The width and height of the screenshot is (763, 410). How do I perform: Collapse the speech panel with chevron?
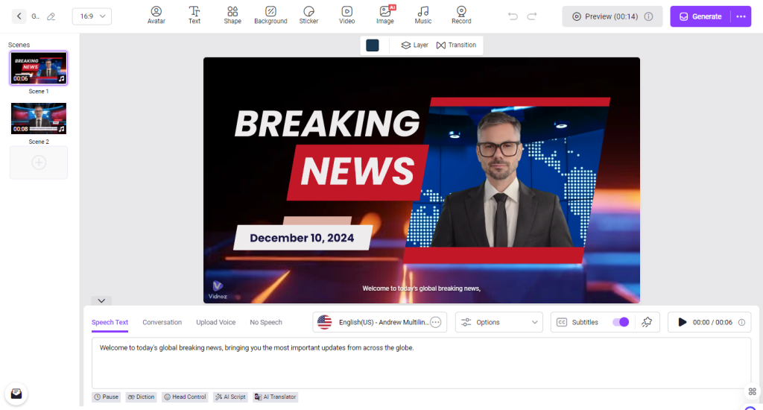pos(101,300)
